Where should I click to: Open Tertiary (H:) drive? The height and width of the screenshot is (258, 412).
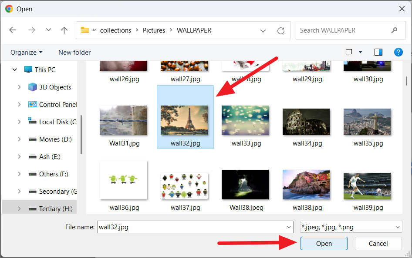56,209
